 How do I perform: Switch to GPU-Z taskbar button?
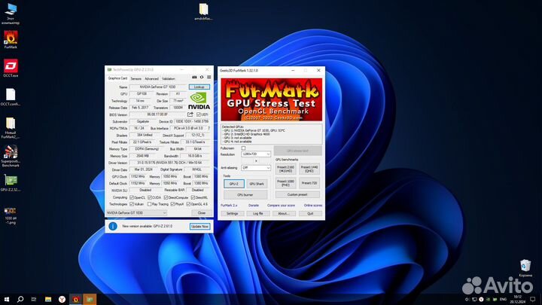tap(90, 299)
